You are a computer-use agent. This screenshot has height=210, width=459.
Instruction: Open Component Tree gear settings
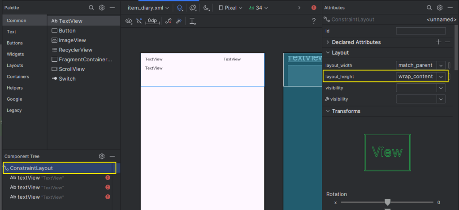tap(102, 156)
